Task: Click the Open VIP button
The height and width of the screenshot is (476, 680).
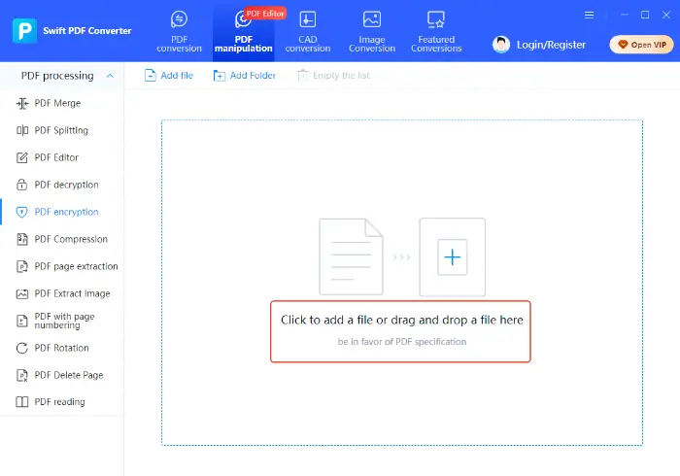Action: point(641,45)
